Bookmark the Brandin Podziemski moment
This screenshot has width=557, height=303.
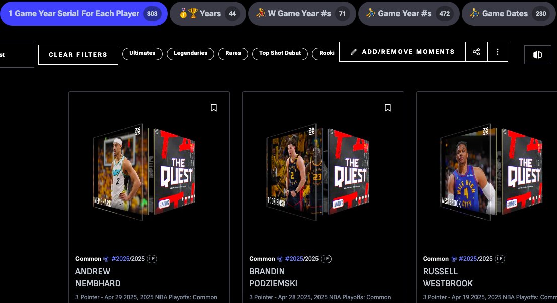point(388,108)
